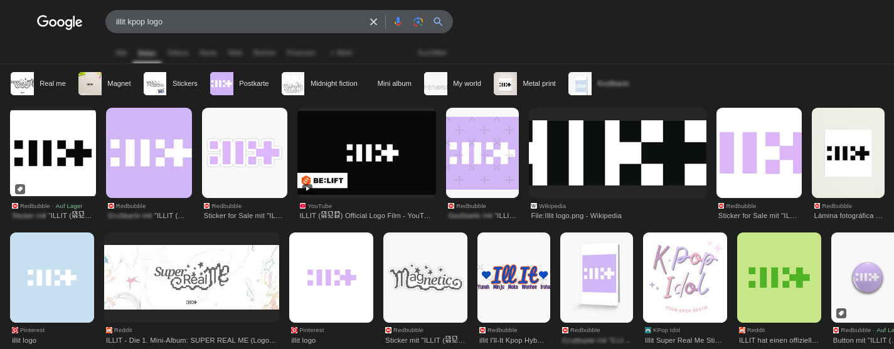
Task: Open the Super Real Me banner thumbnail
Action: (x=191, y=278)
